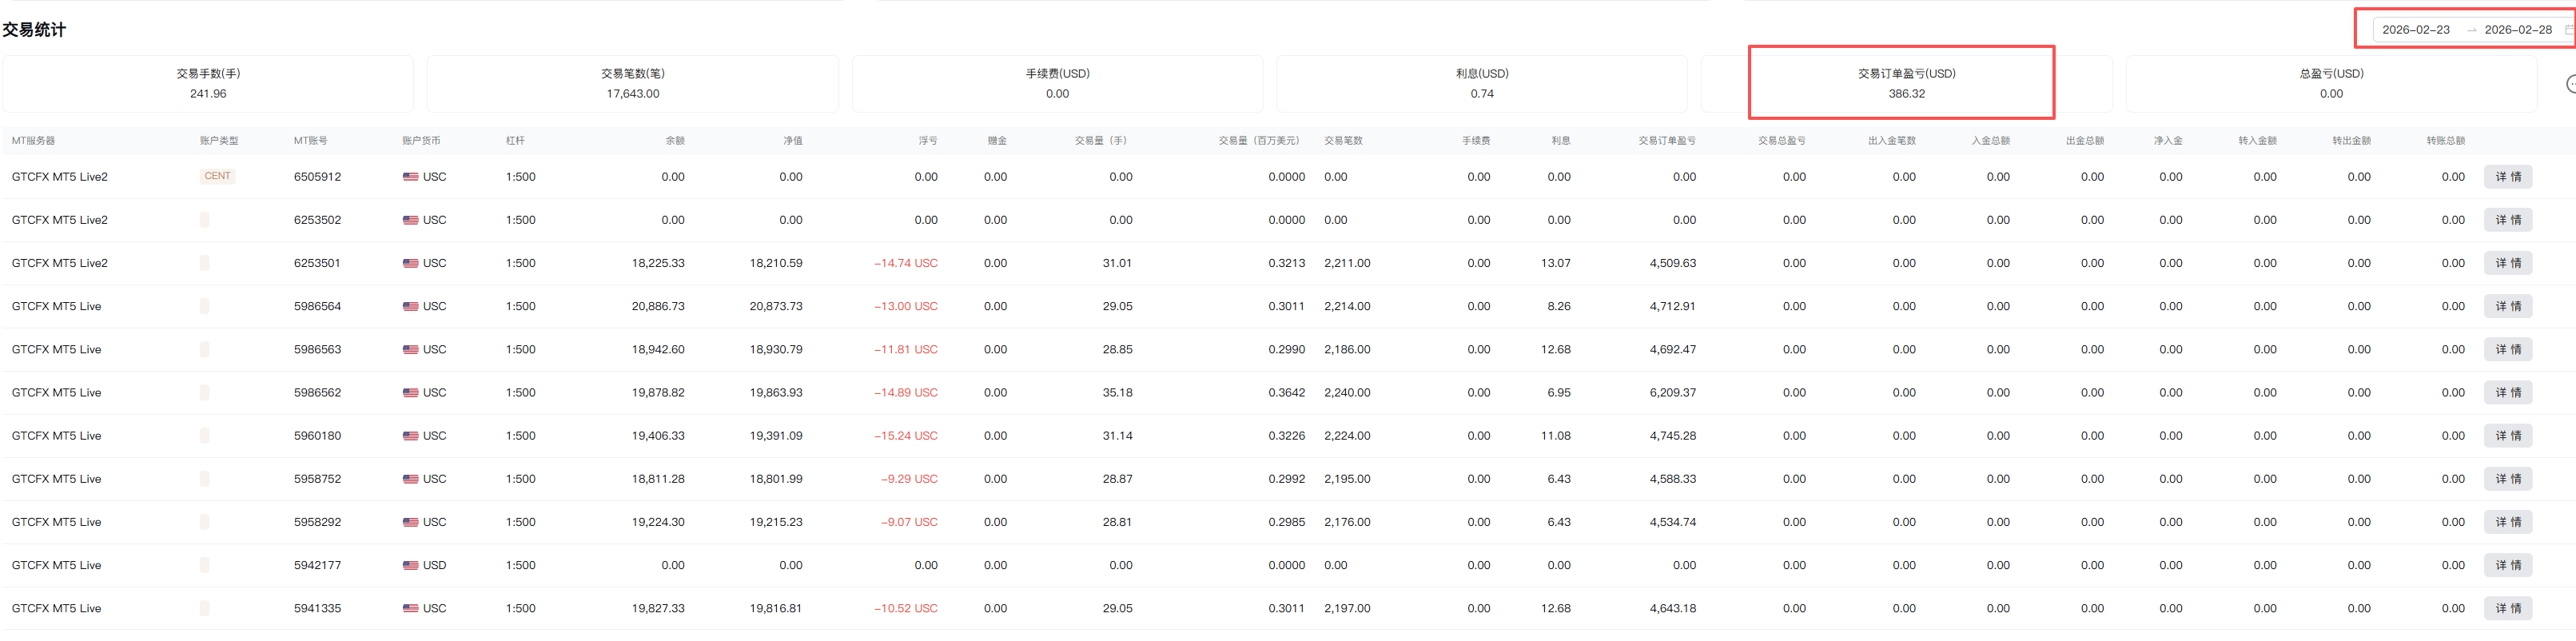Click the CENT badge for account 6505912
The image size is (2576, 641).
[217, 176]
